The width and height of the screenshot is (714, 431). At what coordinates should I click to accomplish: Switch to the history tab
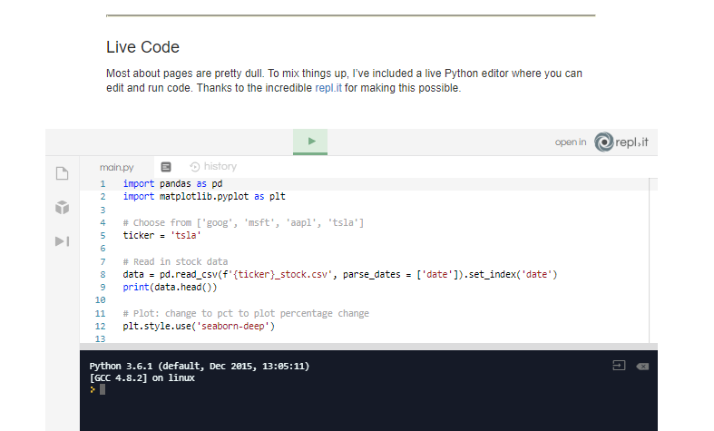[220, 167]
